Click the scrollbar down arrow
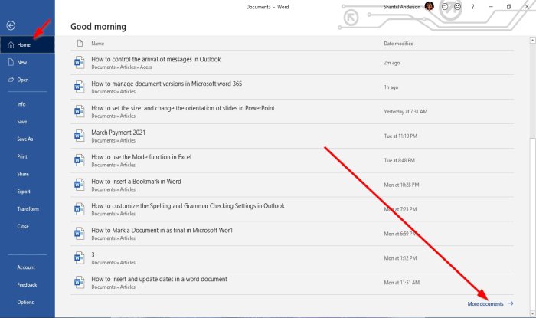The image size is (536, 318). (x=532, y=313)
